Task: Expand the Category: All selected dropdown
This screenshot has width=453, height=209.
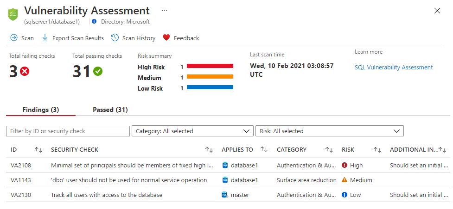Action: pos(192,131)
